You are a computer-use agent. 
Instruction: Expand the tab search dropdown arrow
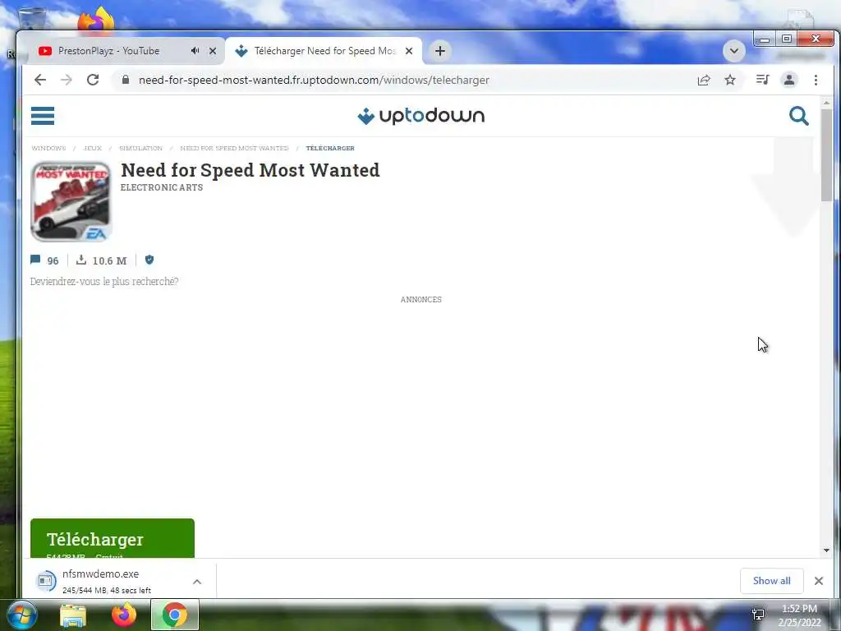(x=733, y=51)
